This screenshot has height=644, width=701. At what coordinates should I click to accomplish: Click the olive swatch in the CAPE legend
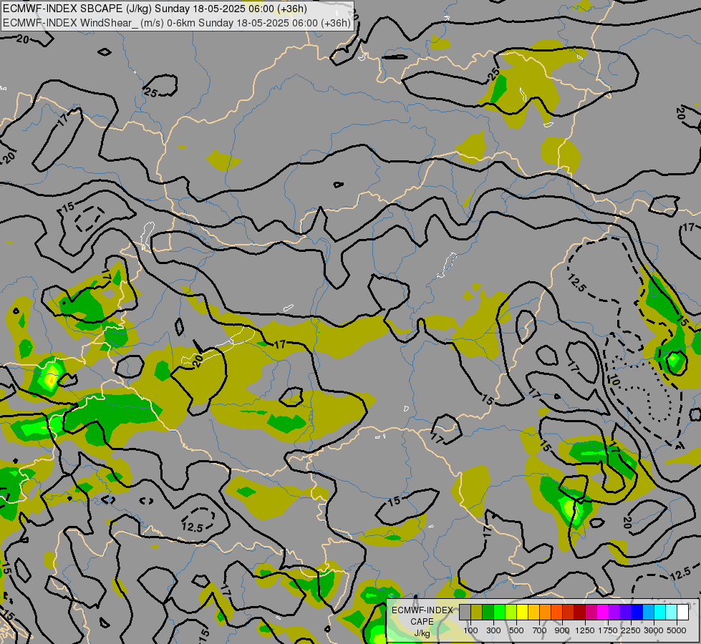477,613
